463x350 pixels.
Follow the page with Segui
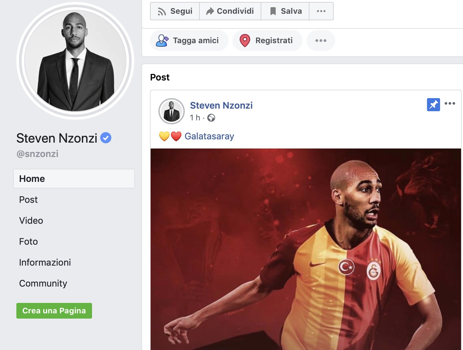pyautogui.click(x=175, y=11)
